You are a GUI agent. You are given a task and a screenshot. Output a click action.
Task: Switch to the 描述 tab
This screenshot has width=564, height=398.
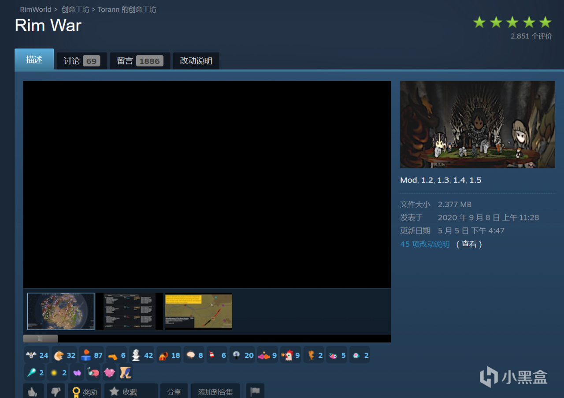[x=34, y=60]
